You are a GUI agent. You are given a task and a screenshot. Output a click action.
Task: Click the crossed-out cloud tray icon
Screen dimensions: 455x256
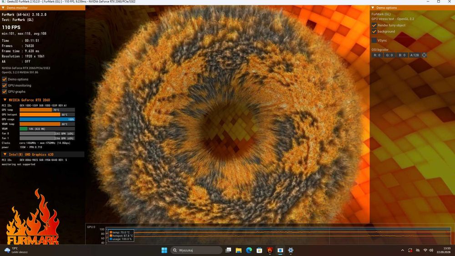pos(418,250)
